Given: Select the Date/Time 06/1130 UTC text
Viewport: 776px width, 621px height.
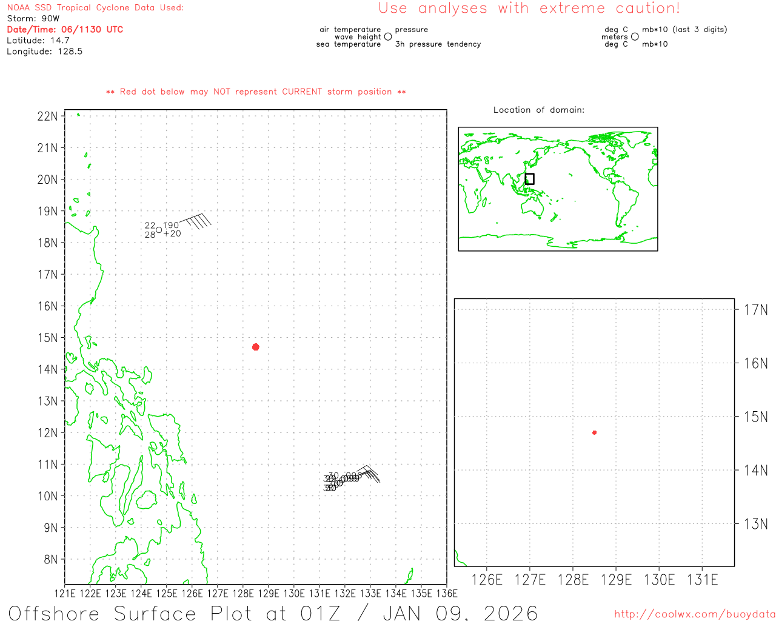Looking at the screenshot, I should pos(65,30).
